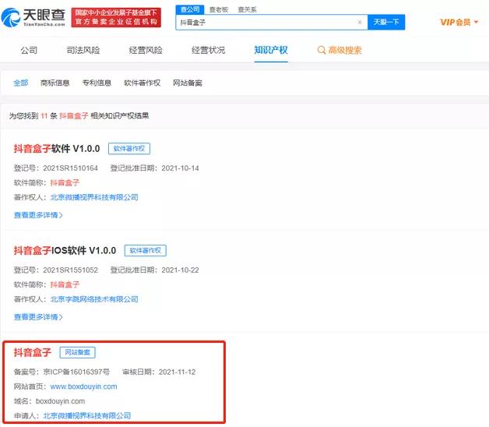This screenshot has height=427, width=489.
Task: Filter by 软件著作权
Action: [142, 83]
